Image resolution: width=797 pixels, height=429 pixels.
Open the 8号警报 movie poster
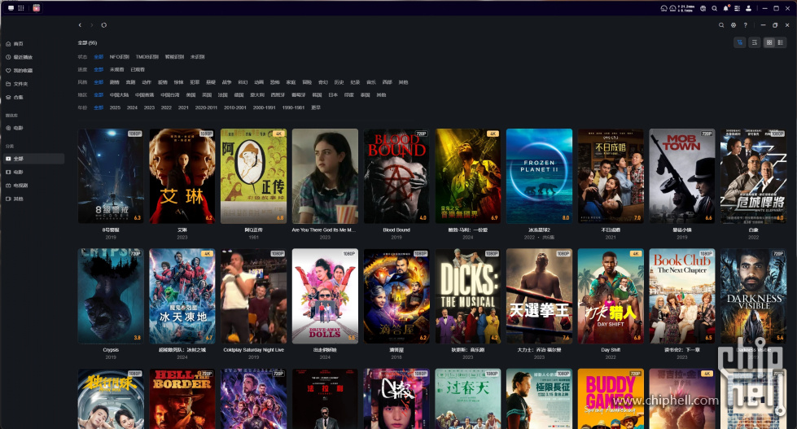coord(111,176)
